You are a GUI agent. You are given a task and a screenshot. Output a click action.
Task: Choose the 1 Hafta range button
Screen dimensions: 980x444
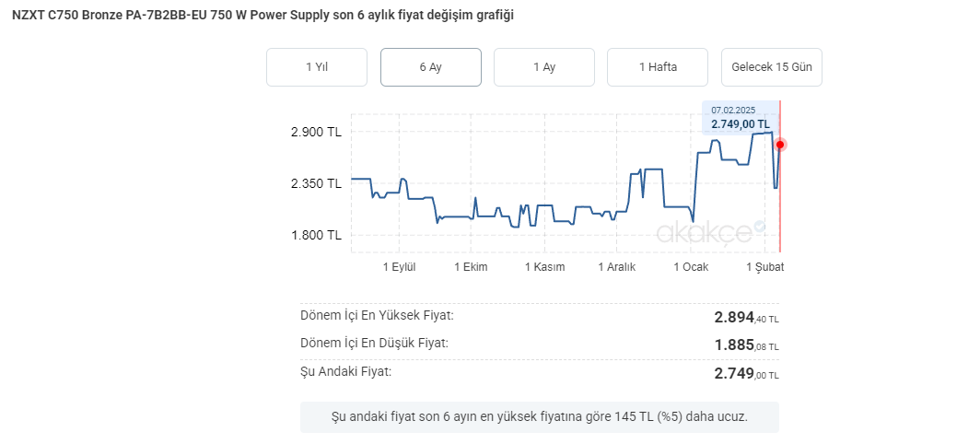(x=658, y=67)
